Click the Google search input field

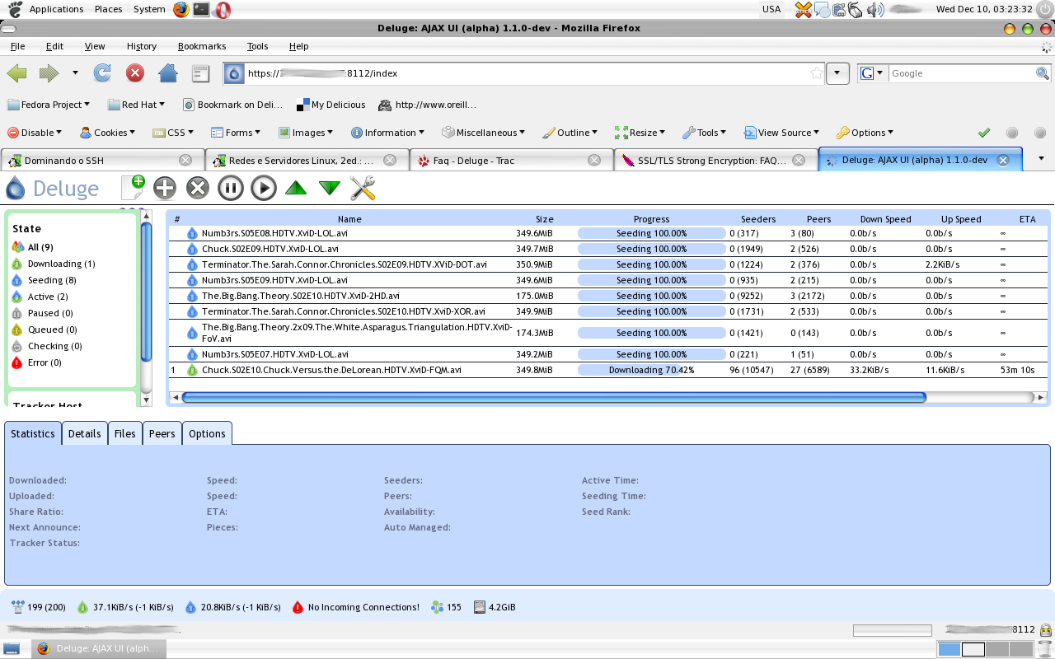click(x=961, y=73)
